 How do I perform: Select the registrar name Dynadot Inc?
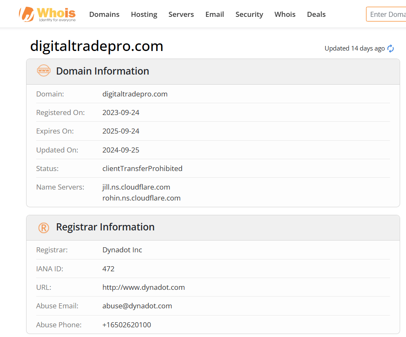pyautogui.click(x=122, y=250)
